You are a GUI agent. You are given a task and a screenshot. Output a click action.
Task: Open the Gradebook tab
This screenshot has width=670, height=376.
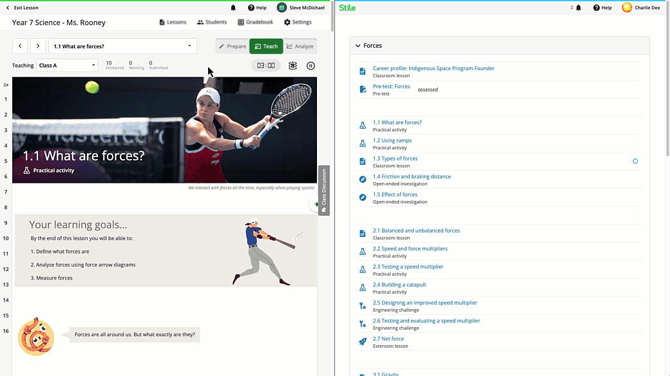point(256,23)
